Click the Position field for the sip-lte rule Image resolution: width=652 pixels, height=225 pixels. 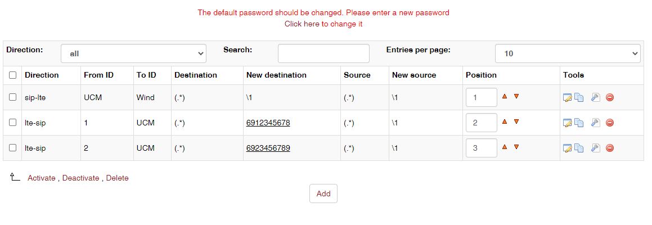click(481, 97)
